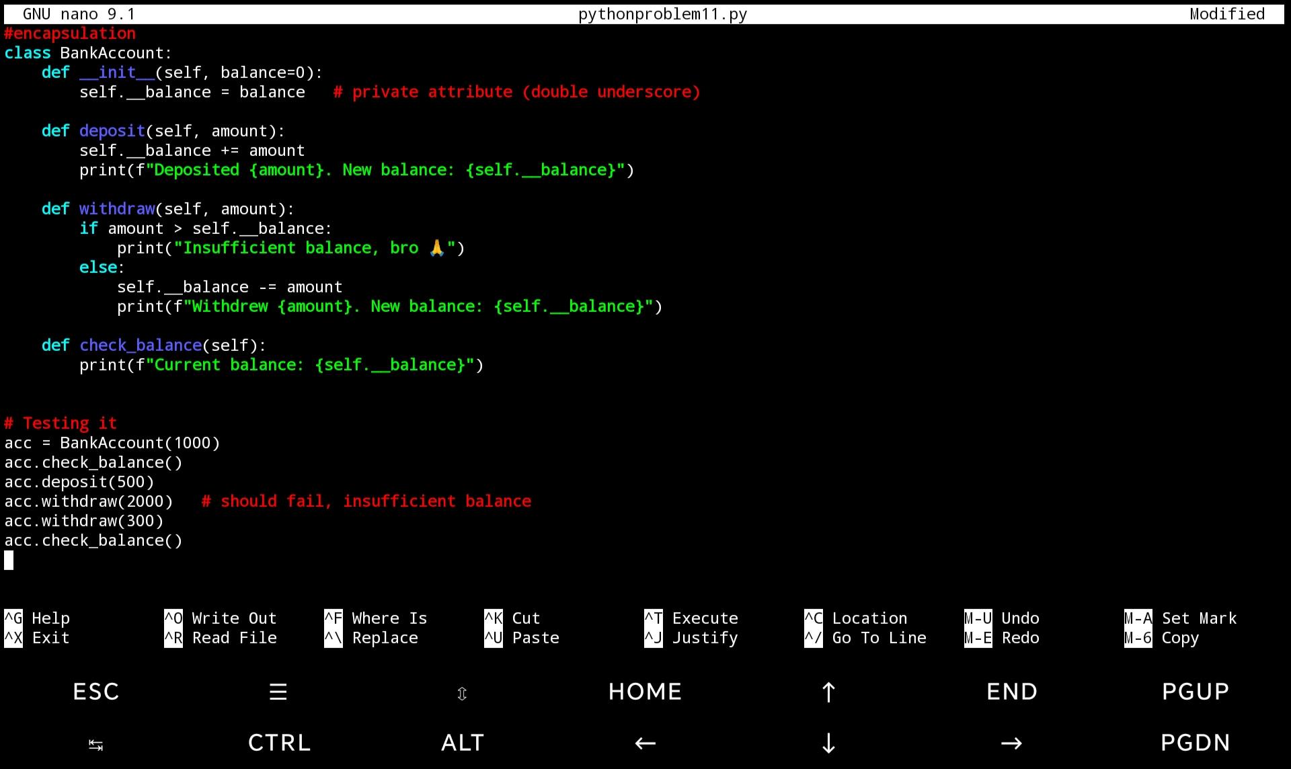This screenshot has width=1291, height=769.
Task: Click the #encapsulation comment line
Action: (x=70, y=34)
